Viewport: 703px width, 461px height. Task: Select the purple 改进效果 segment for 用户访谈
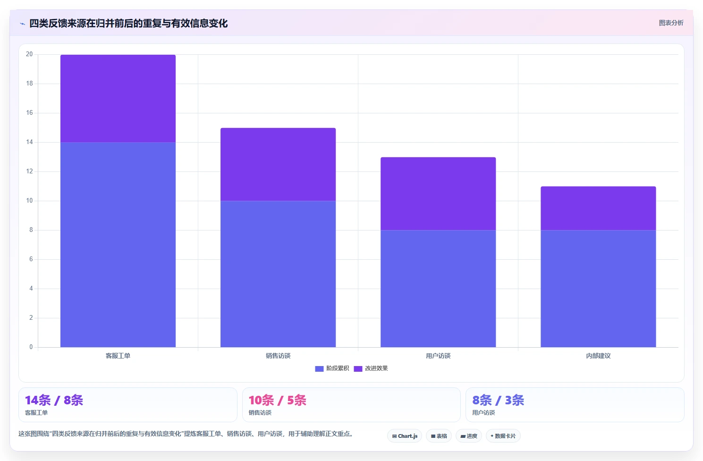[438, 194]
